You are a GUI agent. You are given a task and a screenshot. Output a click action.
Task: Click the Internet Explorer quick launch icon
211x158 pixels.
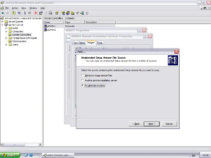point(31,155)
